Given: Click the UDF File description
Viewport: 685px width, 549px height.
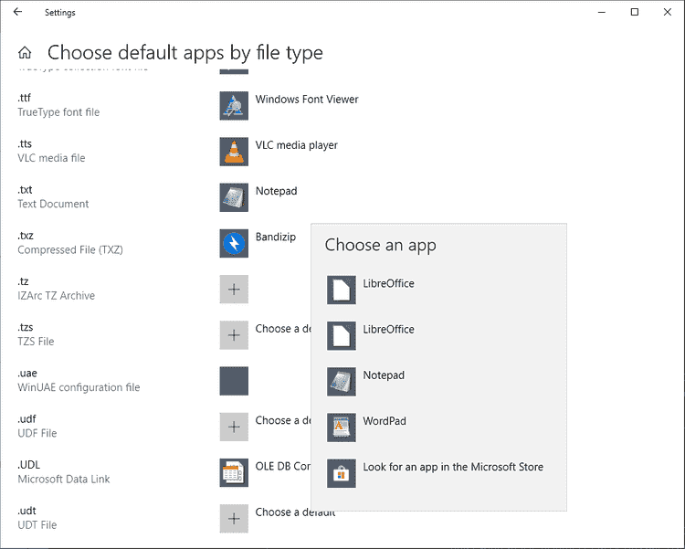Looking at the screenshot, I should [x=37, y=433].
